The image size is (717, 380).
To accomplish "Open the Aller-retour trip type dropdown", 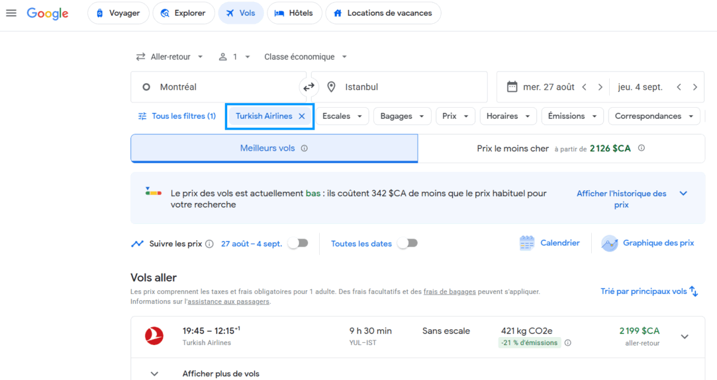I will pyautogui.click(x=169, y=57).
